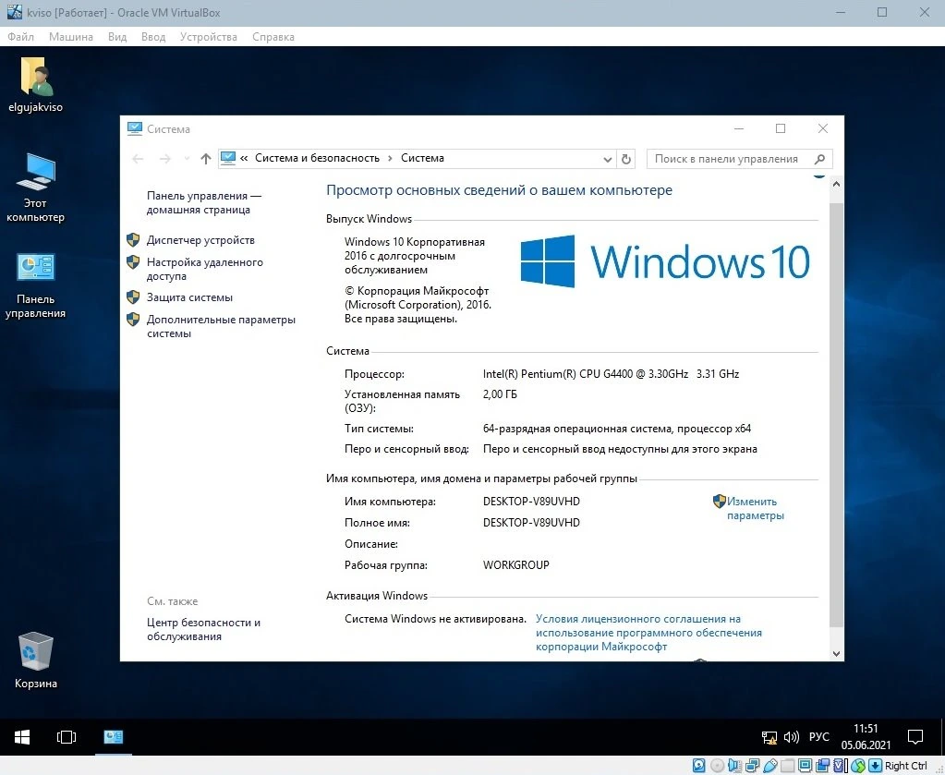Select the 2,00 ГБ memory value
This screenshot has height=775, width=945.
tap(500, 394)
